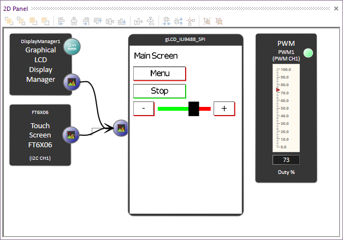Click the Bring to Front toolbar icon
The image size is (343, 240).
(x=9, y=21)
